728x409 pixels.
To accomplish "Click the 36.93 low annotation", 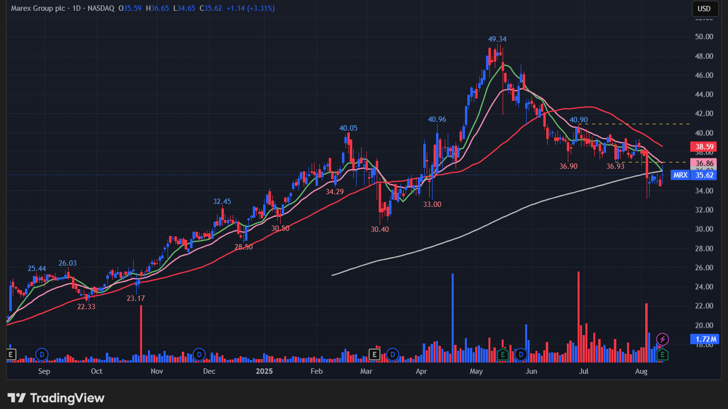I will pyautogui.click(x=615, y=166).
